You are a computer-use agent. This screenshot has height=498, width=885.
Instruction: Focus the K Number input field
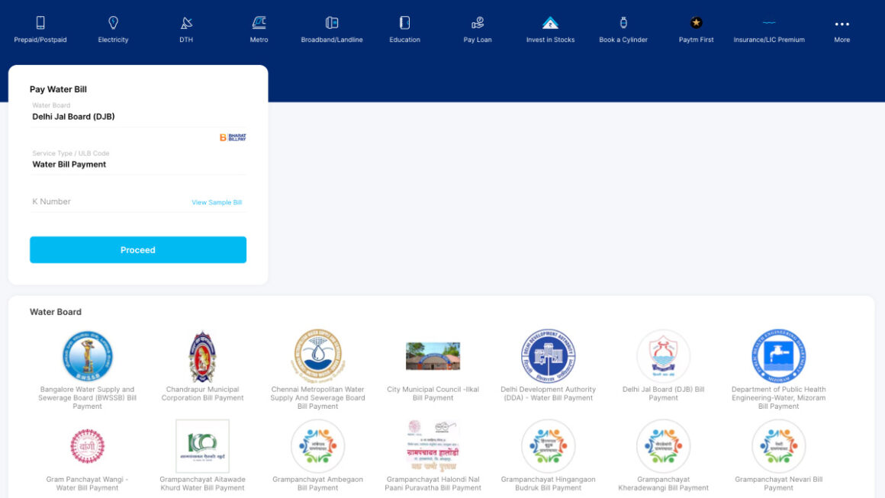(x=107, y=202)
